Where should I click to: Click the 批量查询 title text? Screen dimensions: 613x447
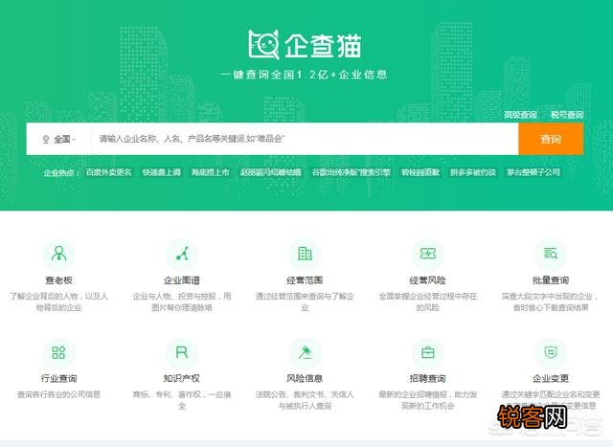click(x=551, y=280)
